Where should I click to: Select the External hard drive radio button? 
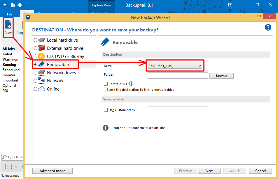pyautogui.click(x=36, y=48)
